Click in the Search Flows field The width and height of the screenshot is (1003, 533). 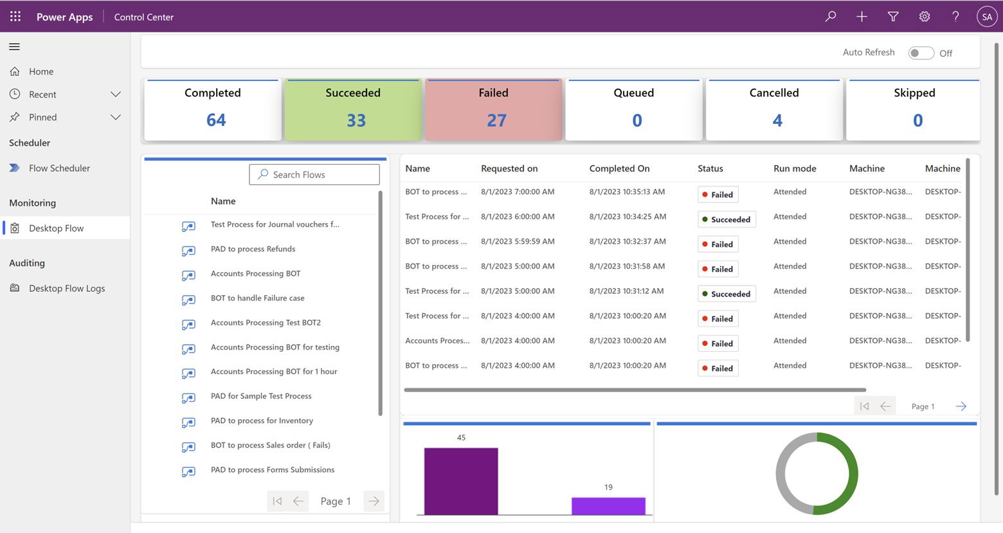click(x=314, y=174)
